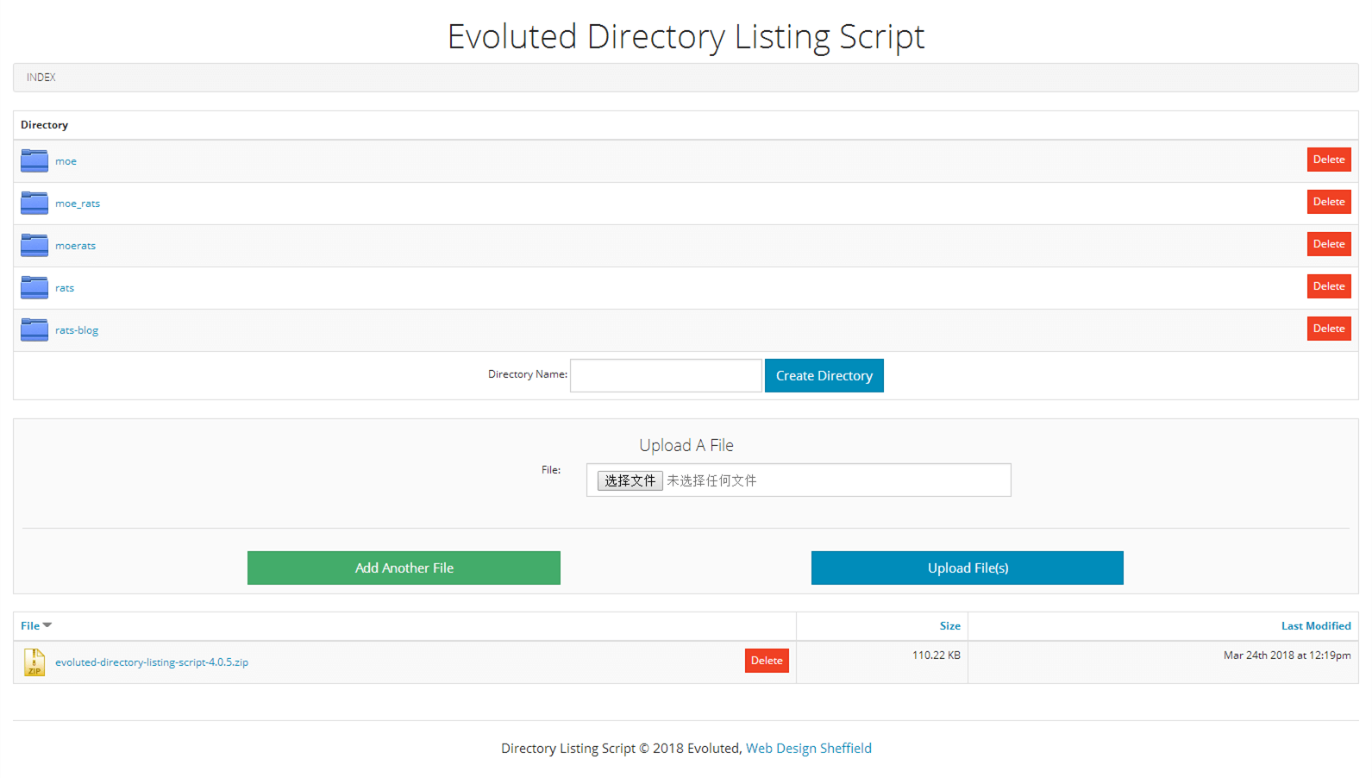Click the rats-blog folder icon
Image resolution: width=1372 pixels, height=778 pixels.
tap(34, 330)
